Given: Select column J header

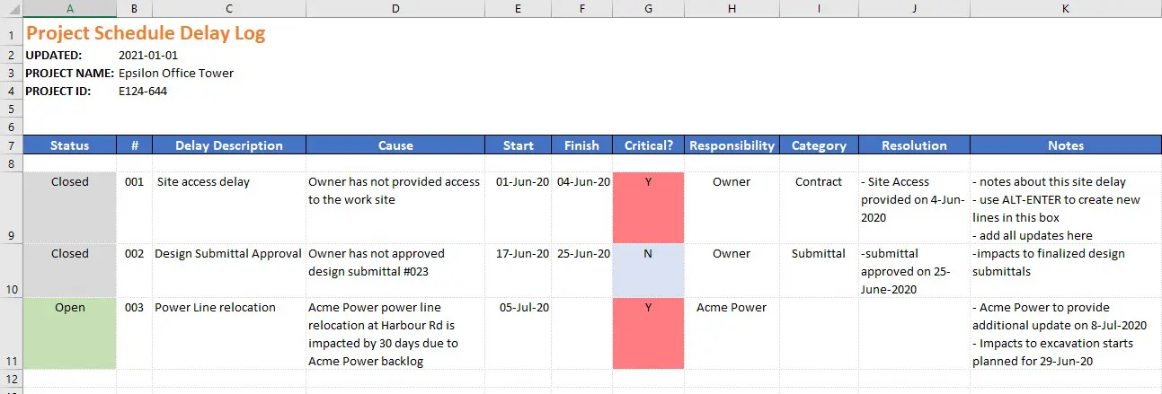Looking at the screenshot, I should click(x=914, y=8).
